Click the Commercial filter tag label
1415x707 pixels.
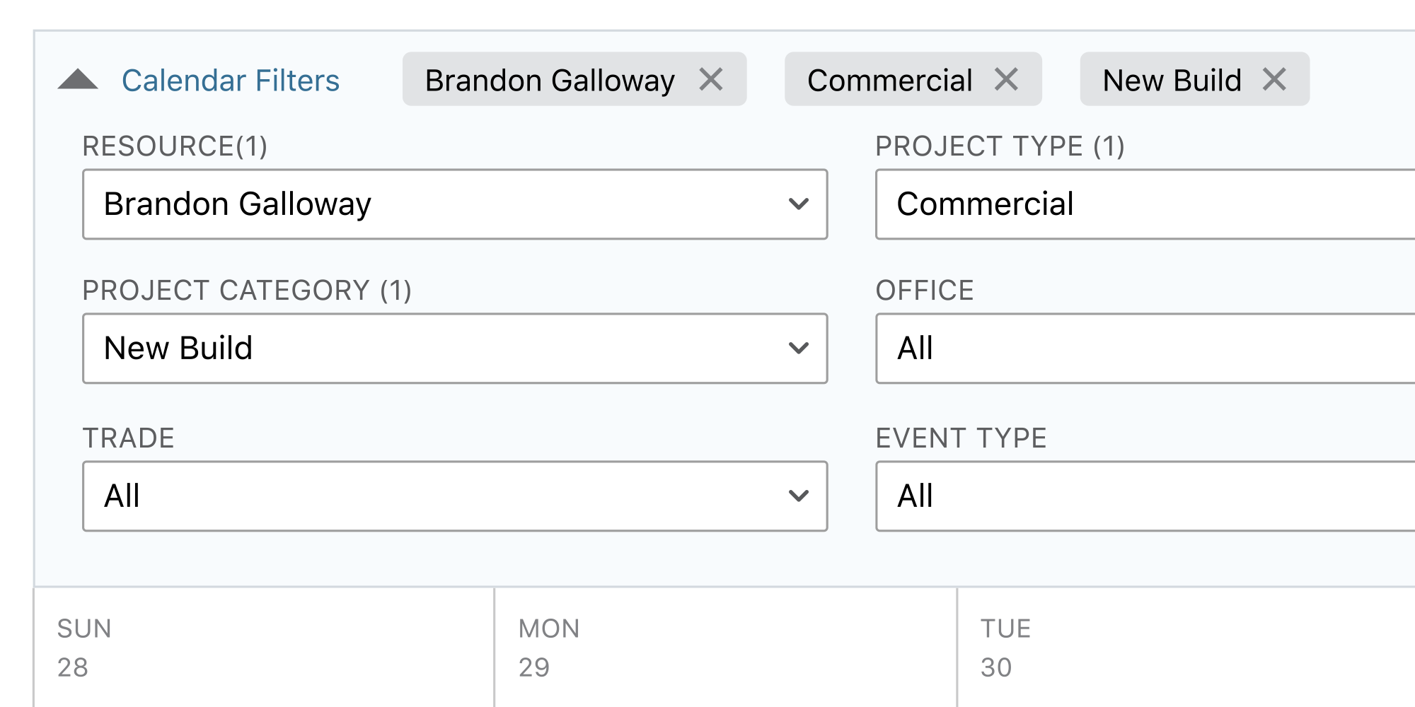click(889, 81)
